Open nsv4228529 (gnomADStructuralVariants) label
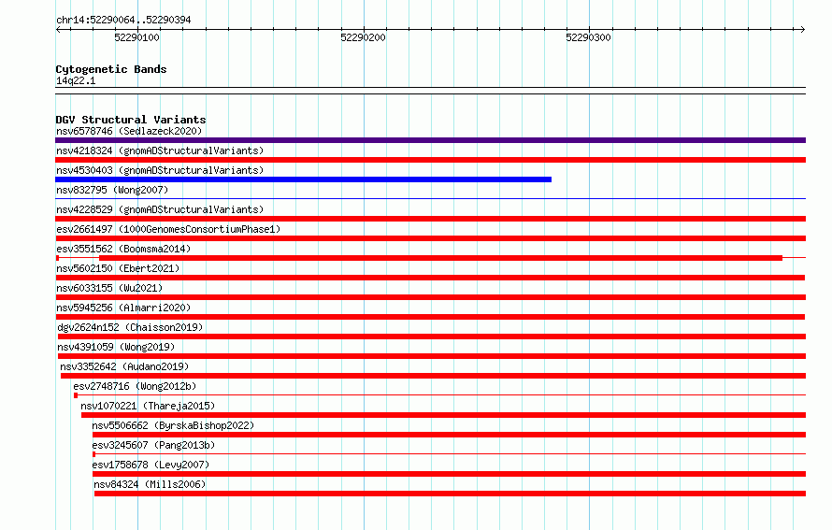832x530 pixels. pyautogui.click(x=160, y=209)
